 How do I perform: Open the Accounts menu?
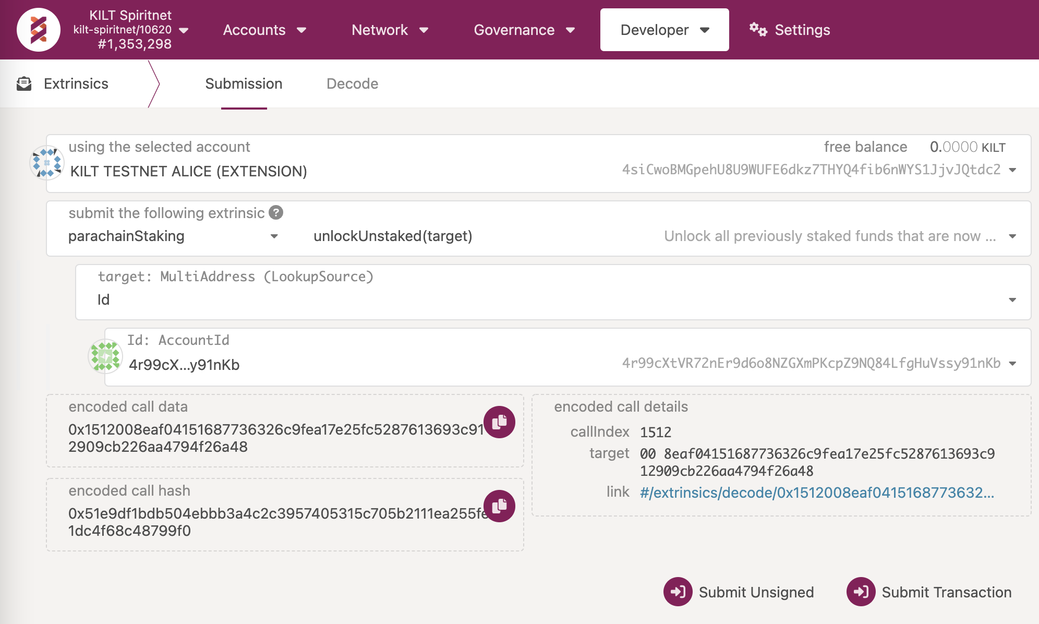[264, 30]
